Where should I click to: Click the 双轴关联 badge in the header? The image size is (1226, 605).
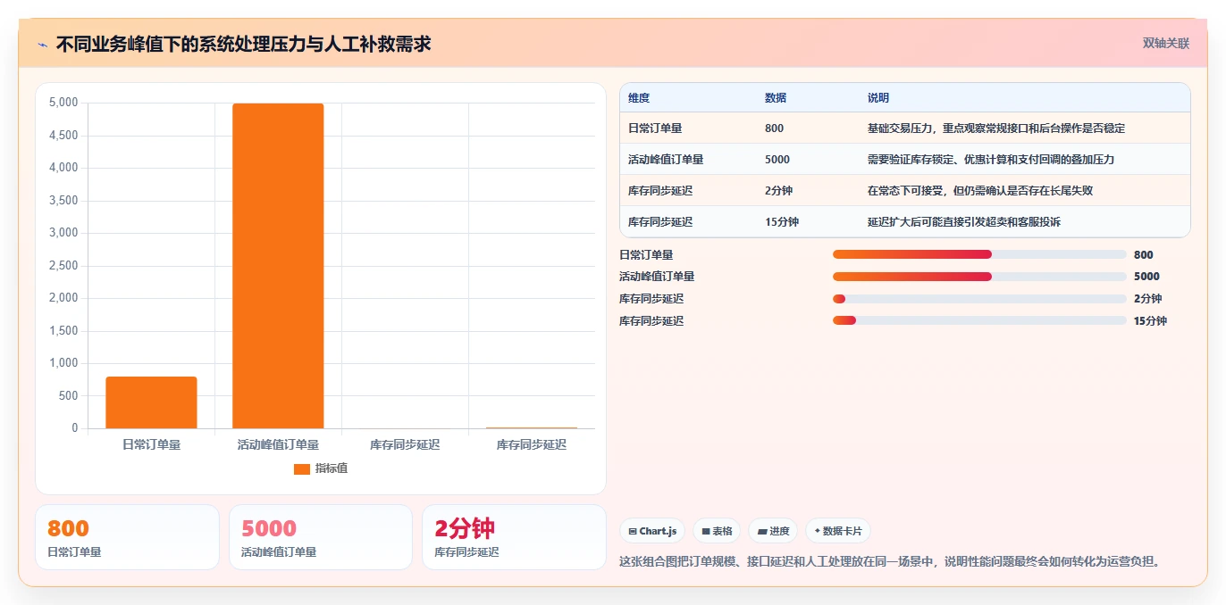click(1165, 44)
